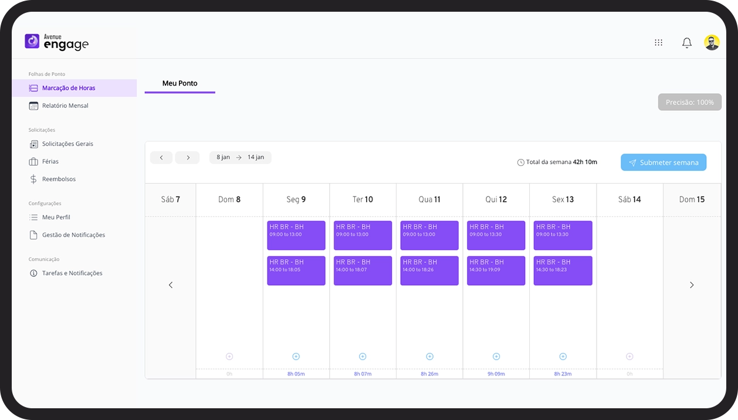Screen dimensions: 738x420
Task: Add time entry for Qua 11
Action: [x=429, y=356]
